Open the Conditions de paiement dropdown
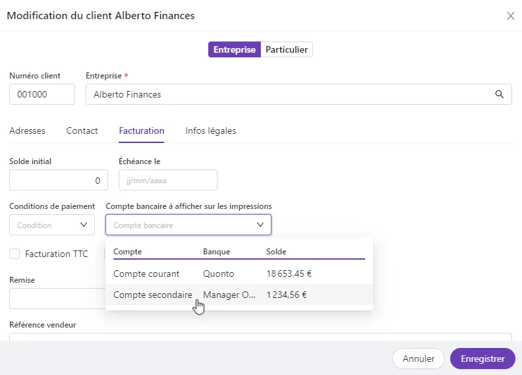This screenshot has height=375, width=522. coord(52,225)
